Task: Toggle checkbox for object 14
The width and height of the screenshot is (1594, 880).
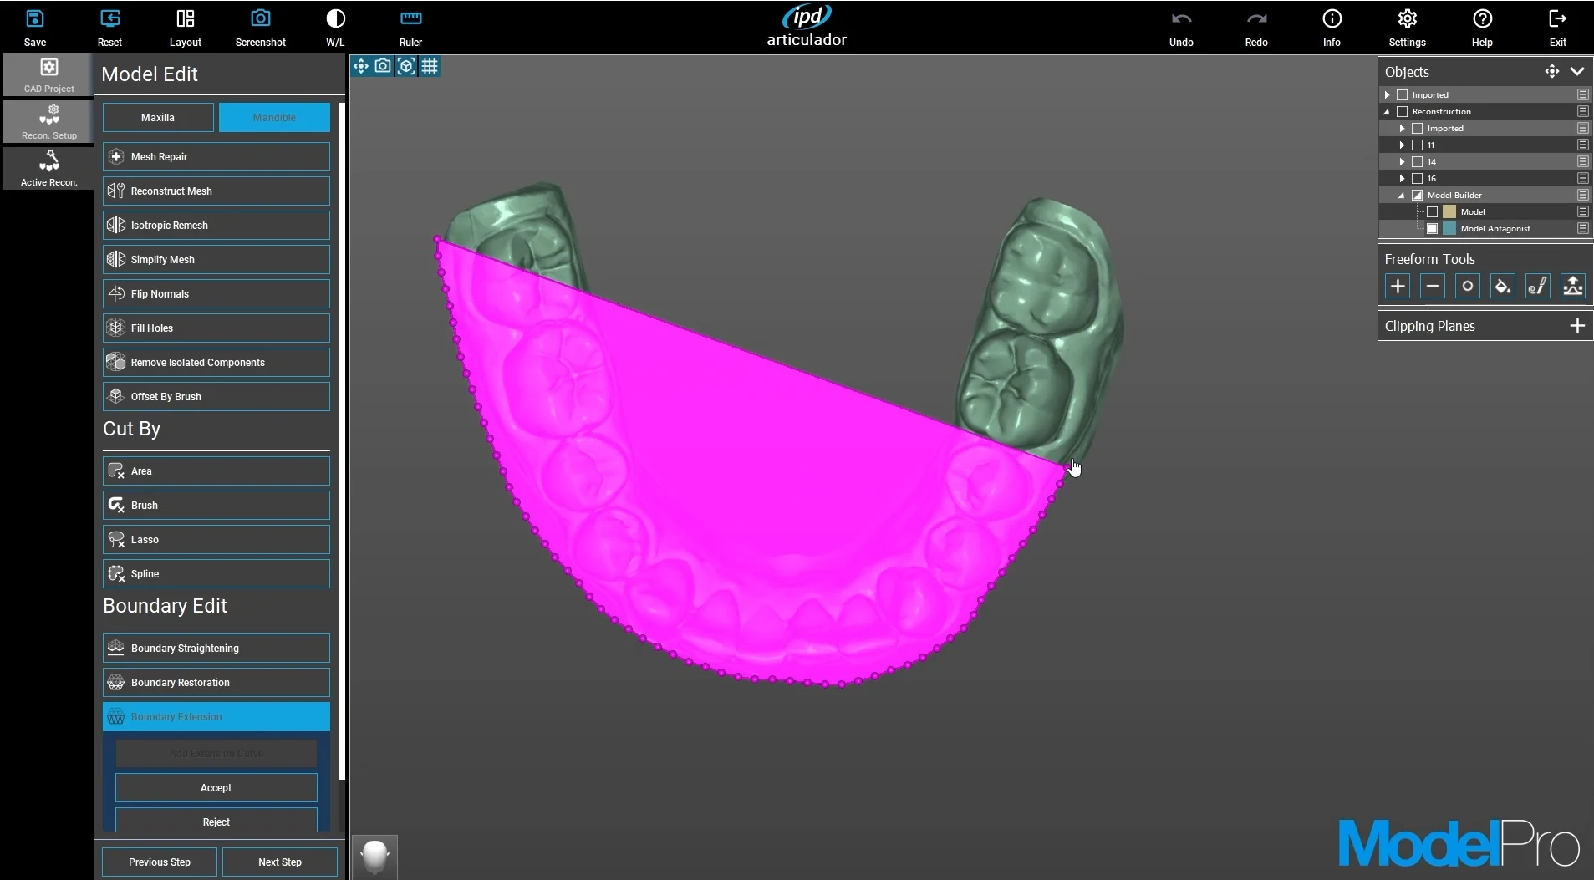Action: click(x=1418, y=162)
